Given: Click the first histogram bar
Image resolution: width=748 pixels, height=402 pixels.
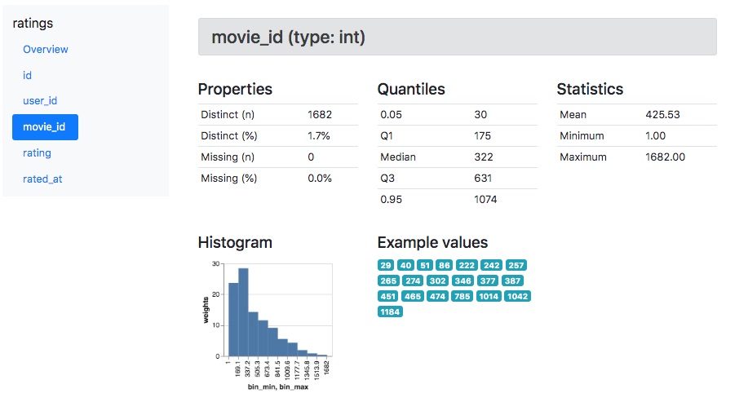Looking at the screenshot, I should pyautogui.click(x=232, y=319).
